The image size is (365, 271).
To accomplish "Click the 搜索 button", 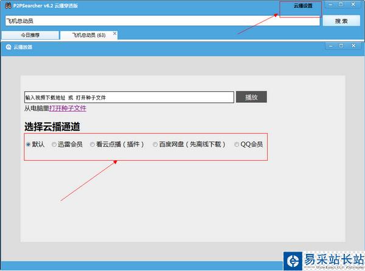I will click(x=341, y=21).
